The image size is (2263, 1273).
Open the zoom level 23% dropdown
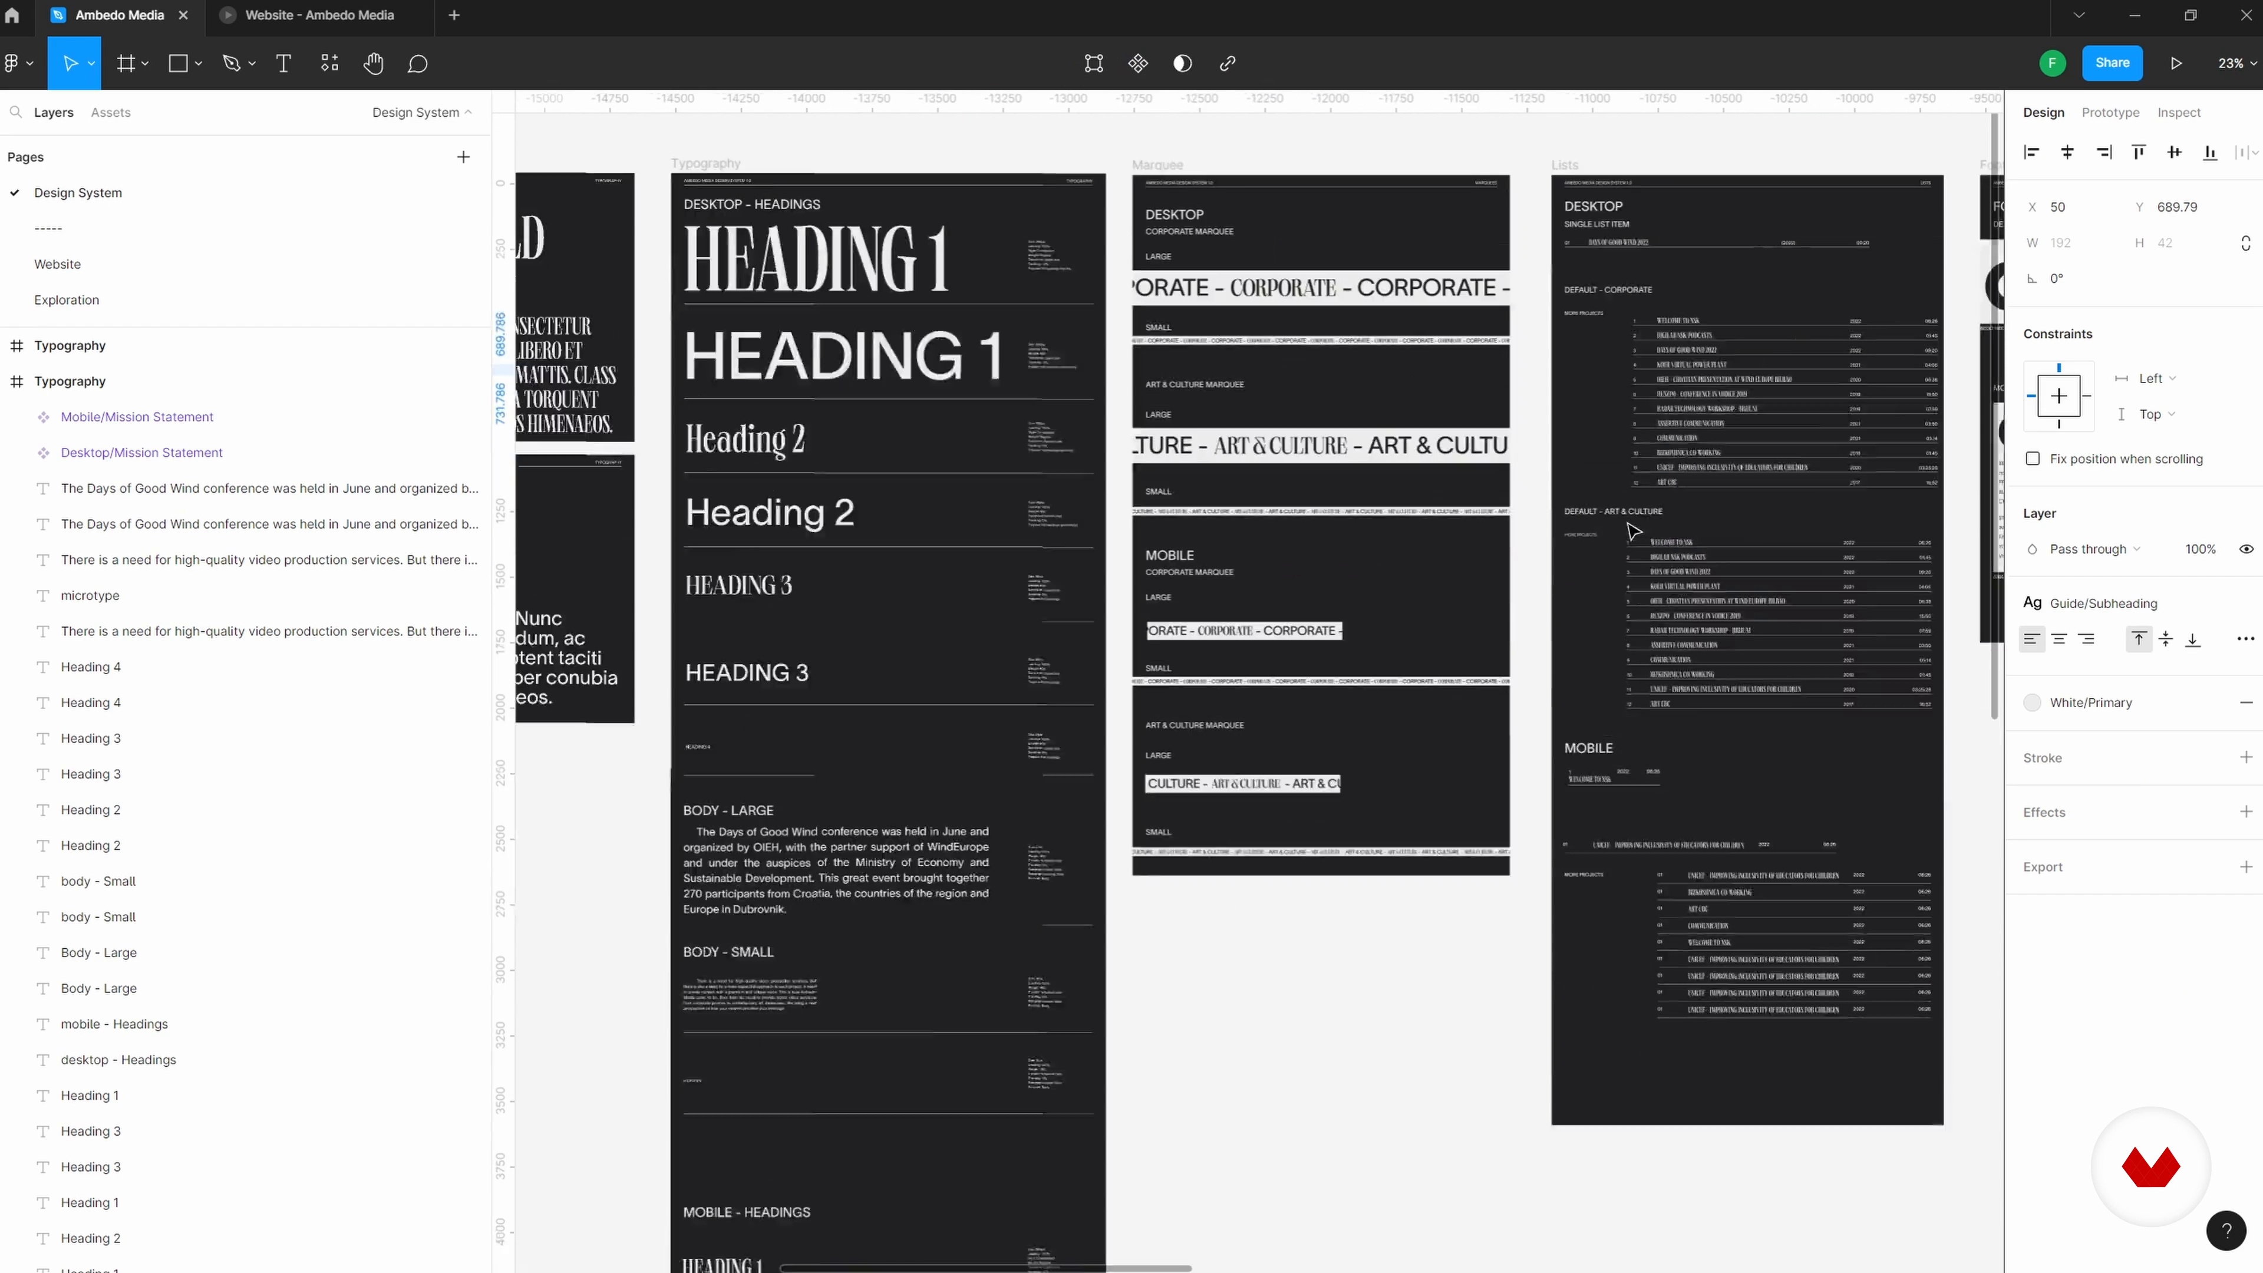tap(2236, 63)
